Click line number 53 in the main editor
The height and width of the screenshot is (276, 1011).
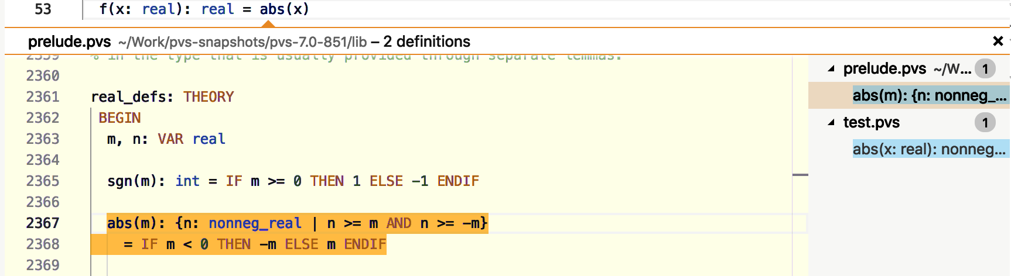[x=43, y=9]
